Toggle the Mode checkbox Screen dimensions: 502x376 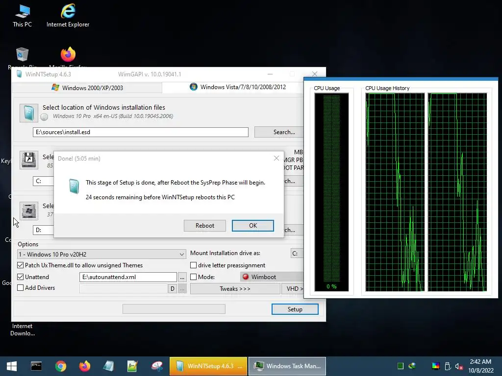point(193,277)
